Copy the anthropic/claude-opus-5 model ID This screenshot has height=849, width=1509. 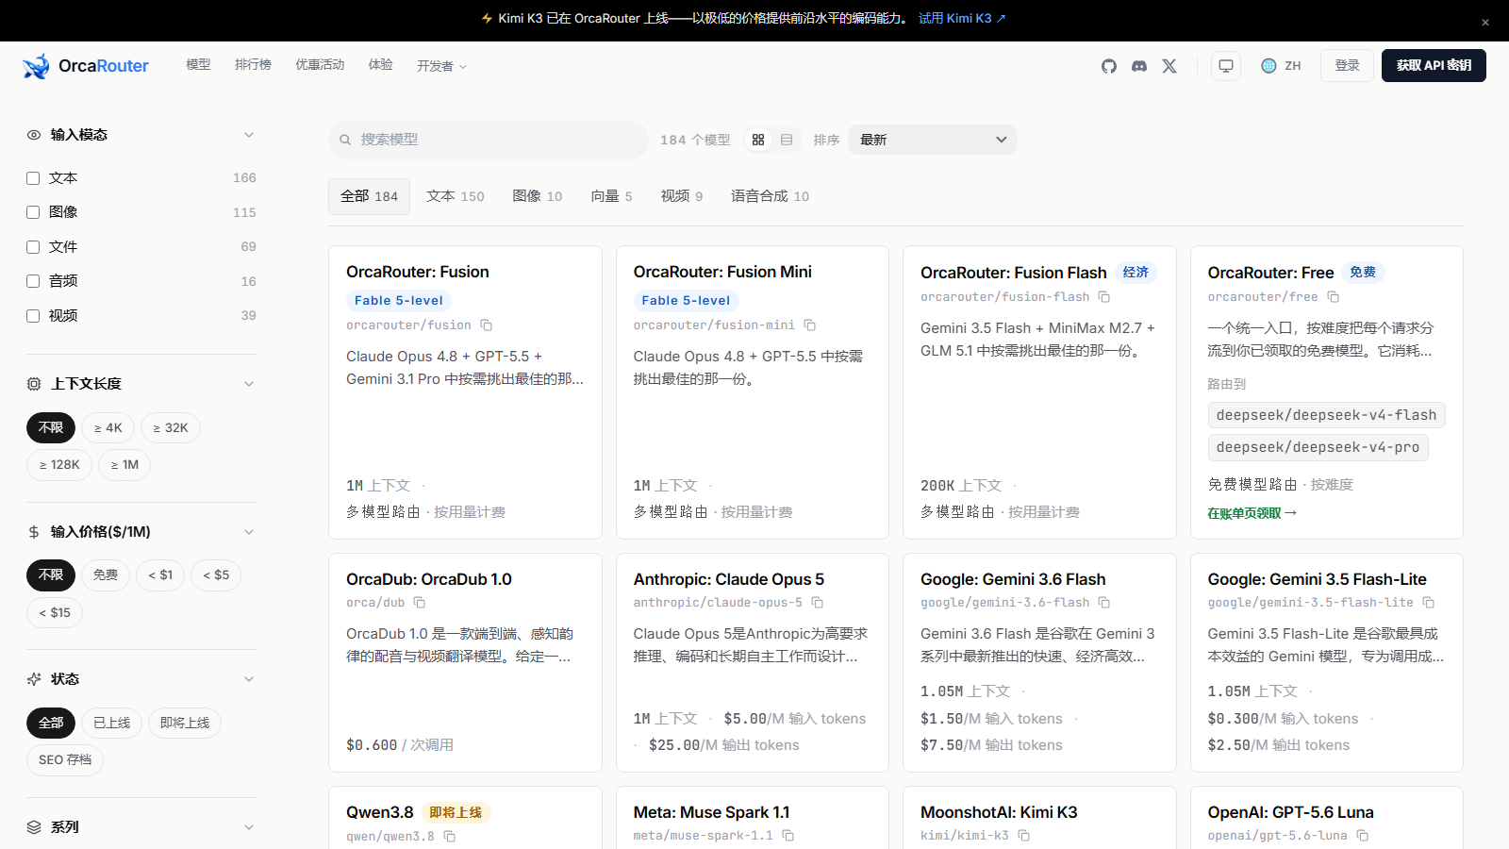tap(818, 603)
